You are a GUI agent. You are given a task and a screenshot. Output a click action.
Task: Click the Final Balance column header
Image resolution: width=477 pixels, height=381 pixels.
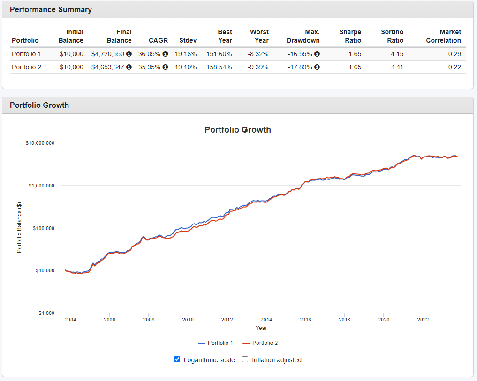tap(119, 36)
